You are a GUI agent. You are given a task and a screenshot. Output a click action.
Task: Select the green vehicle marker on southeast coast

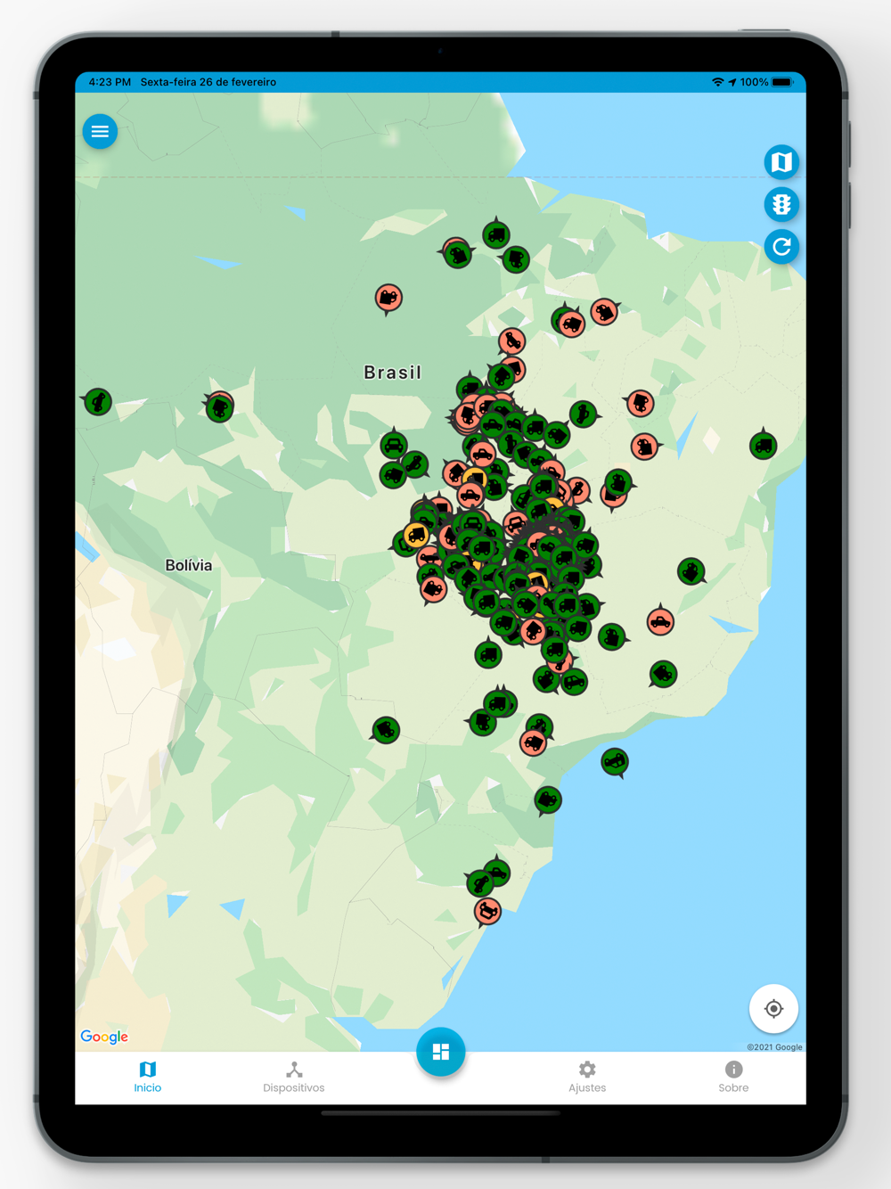tap(615, 762)
